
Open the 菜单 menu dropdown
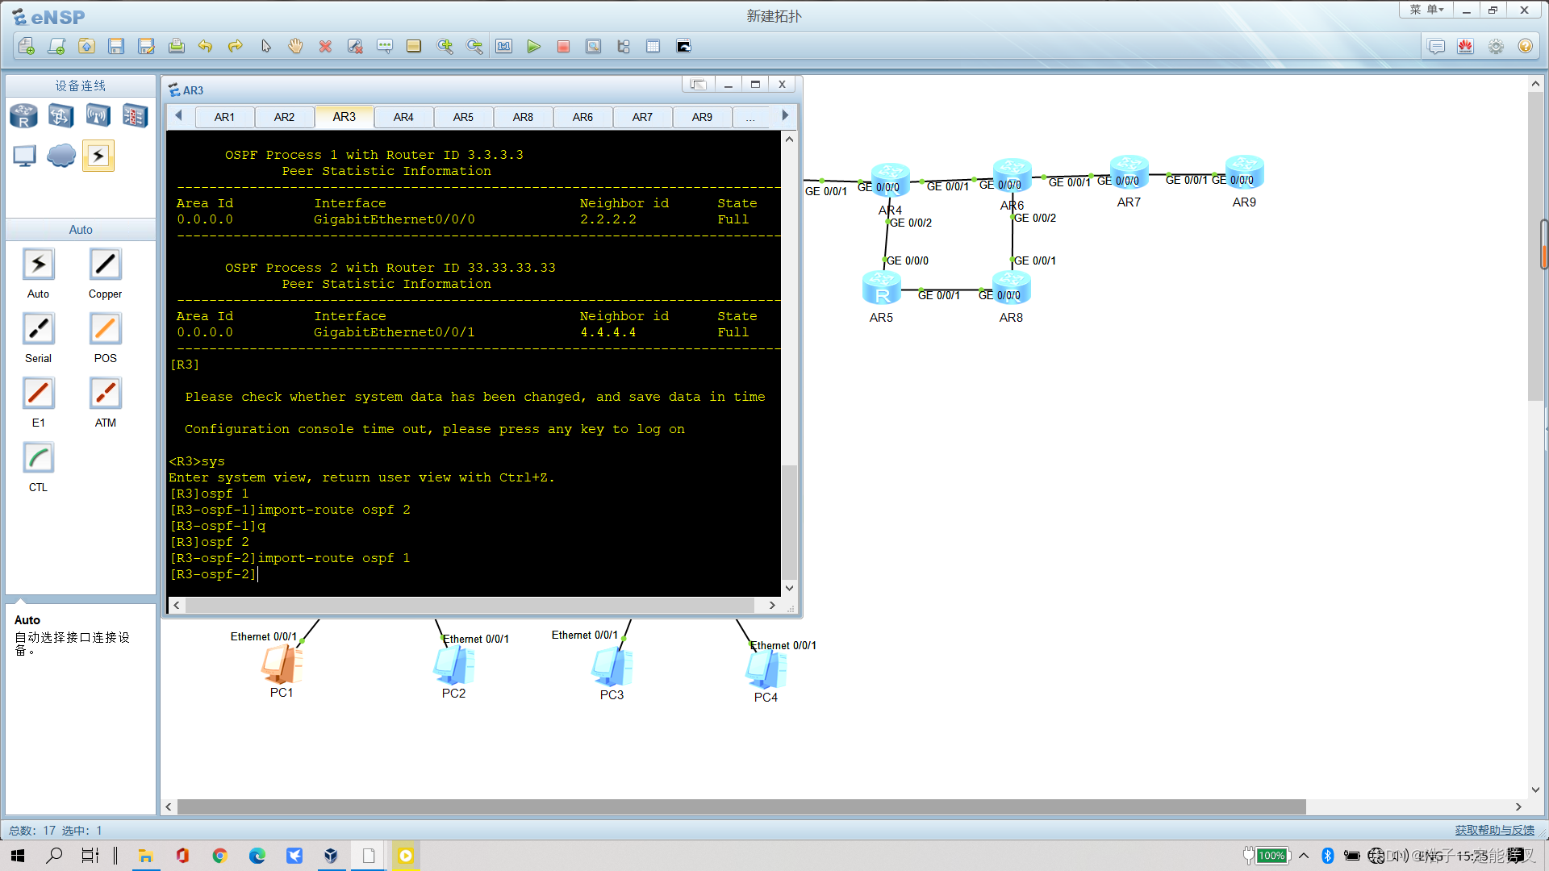coord(1426,10)
